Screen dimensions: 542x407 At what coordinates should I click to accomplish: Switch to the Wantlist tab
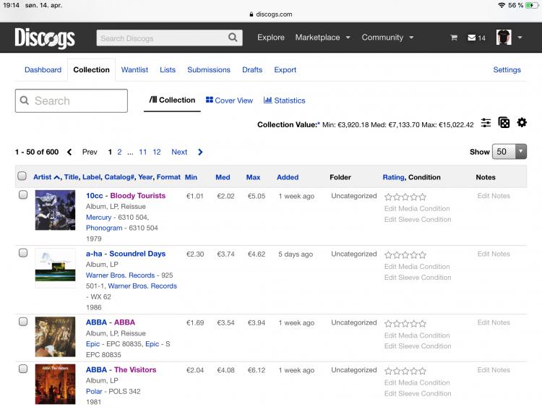134,69
